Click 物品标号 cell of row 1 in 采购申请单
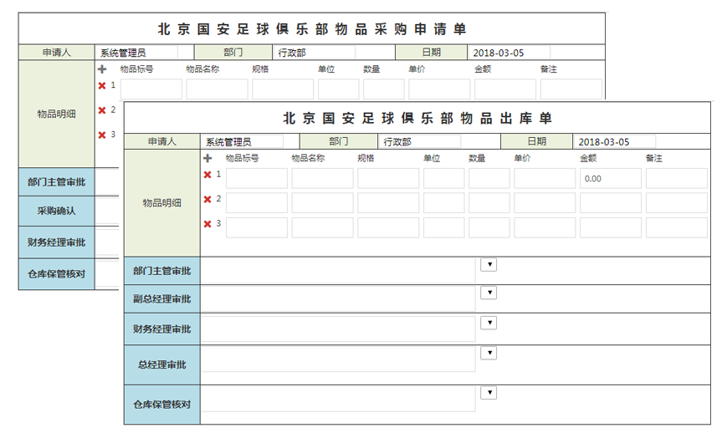The height and width of the screenshot is (438, 722). [x=151, y=89]
